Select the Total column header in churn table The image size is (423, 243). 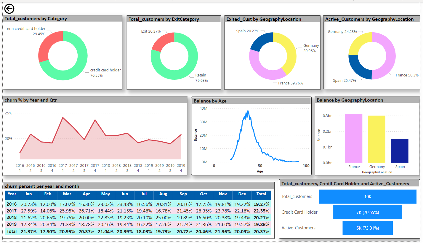point(261,194)
